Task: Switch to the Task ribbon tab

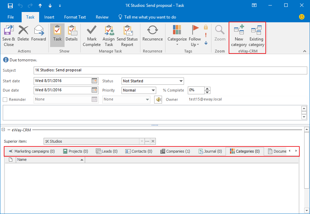Action: [30, 17]
